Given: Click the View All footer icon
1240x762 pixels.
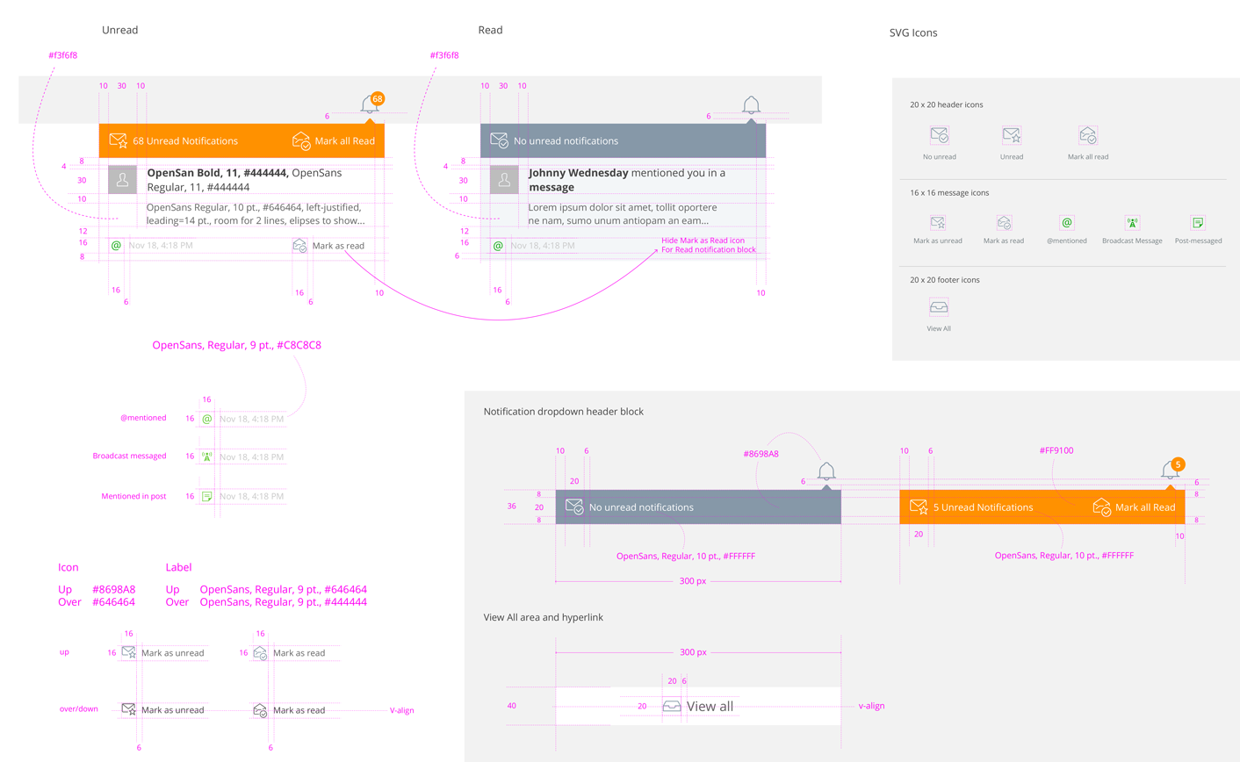Looking at the screenshot, I should (938, 307).
